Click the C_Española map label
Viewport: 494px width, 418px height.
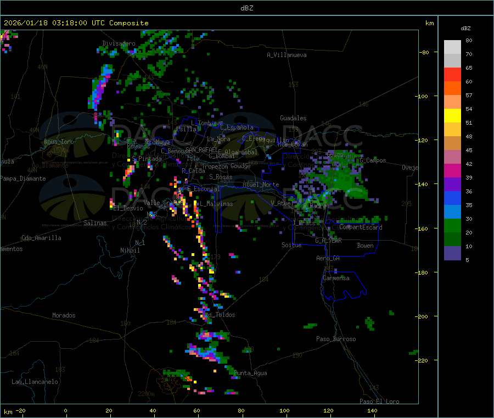pyautogui.click(x=237, y=127)
